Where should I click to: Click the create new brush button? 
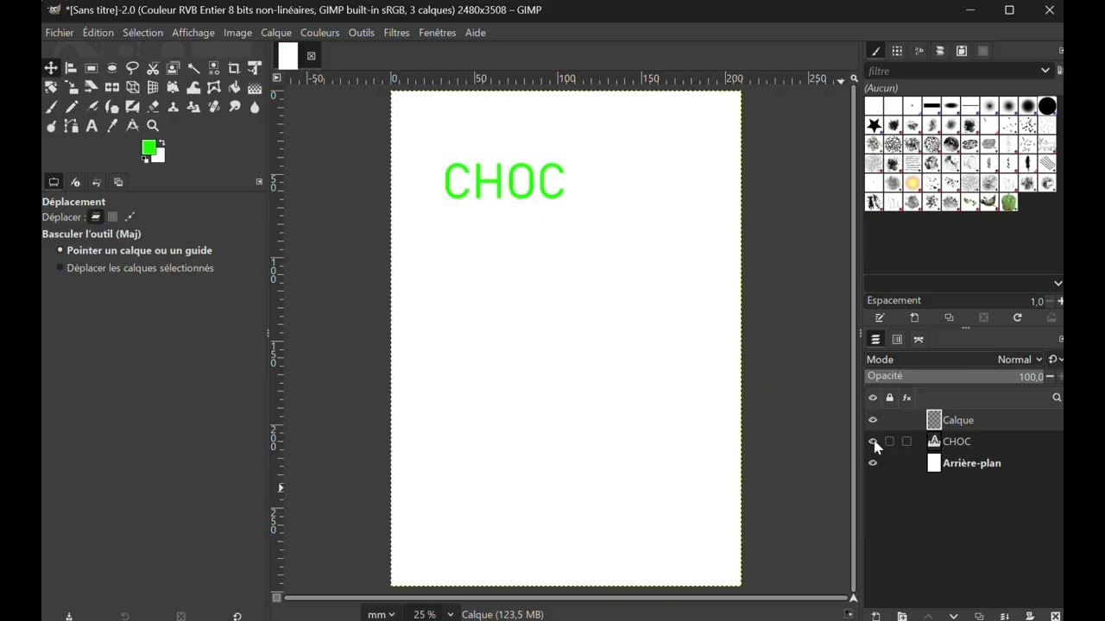pyautogui.click(x=914, y=317)
